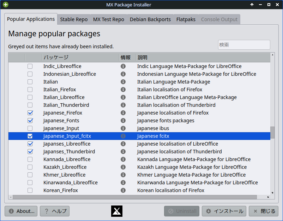283x221 pixels.
Task: Show info for Korean_Firefox package
Action: (x=123, y=190)
